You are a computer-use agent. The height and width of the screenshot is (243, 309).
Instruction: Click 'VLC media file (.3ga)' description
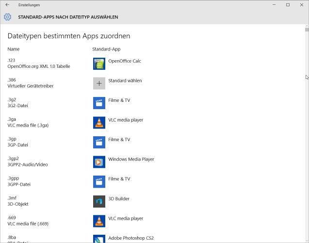pyautogui.click(x=28, y=125)
